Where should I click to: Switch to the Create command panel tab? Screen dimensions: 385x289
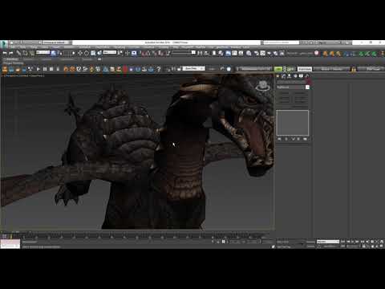click(278, 76)
